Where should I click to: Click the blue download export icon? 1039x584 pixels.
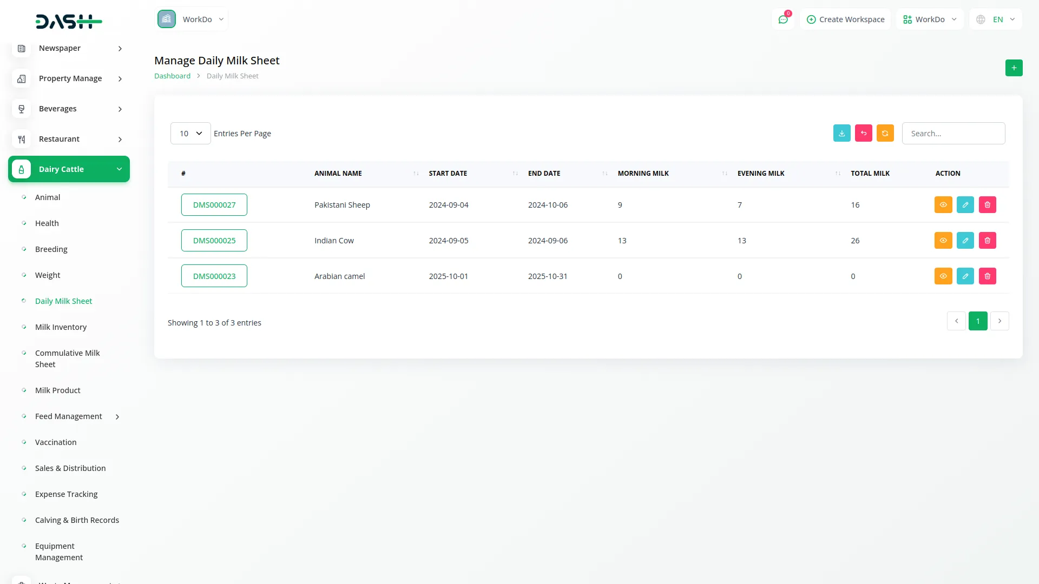(841, 133)
